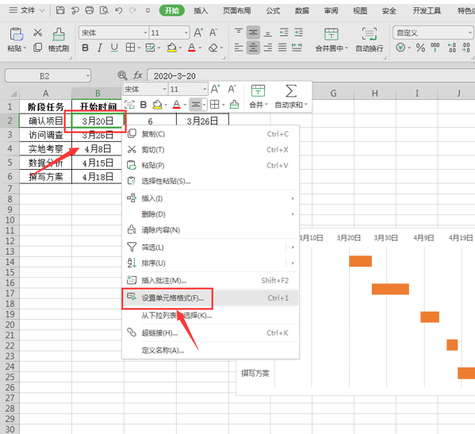Open the number format 自定义 dropdown
475x434 pixels.
[470, 33]
